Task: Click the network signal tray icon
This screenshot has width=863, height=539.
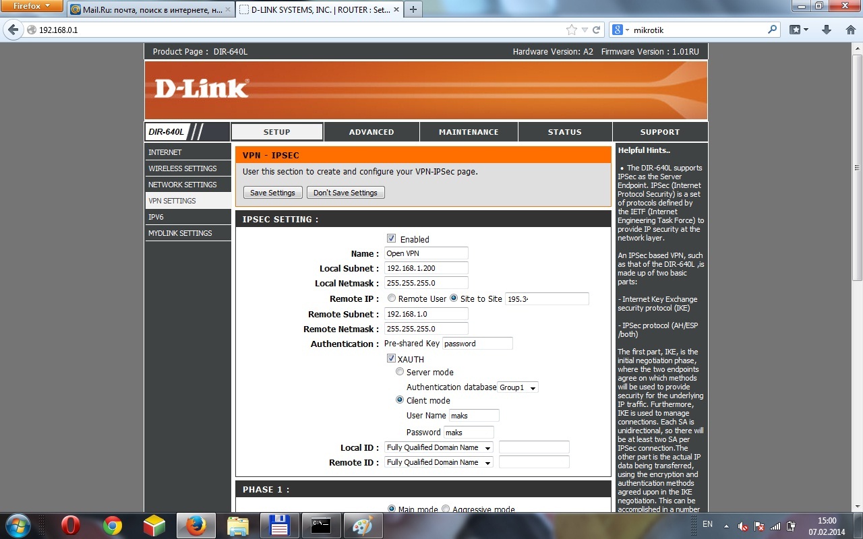Action: tap(775, 526)
